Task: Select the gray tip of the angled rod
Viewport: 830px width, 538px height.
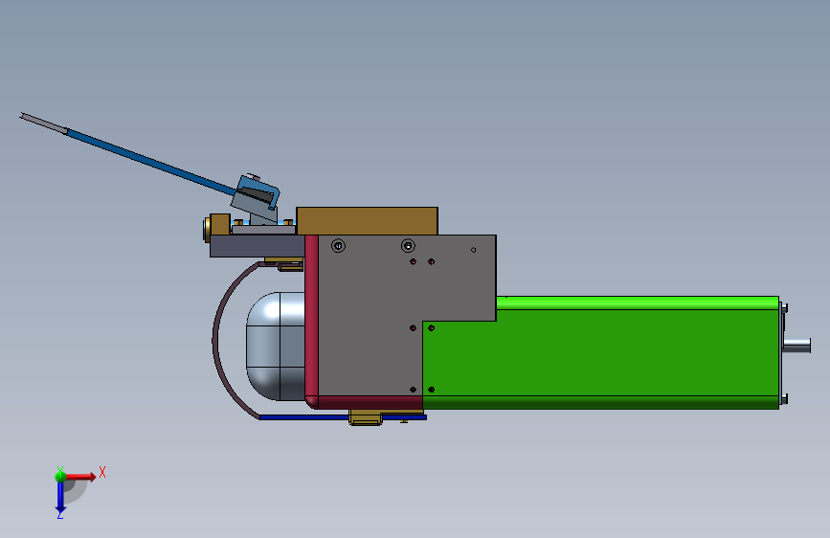Action: (x=43, y=123)
